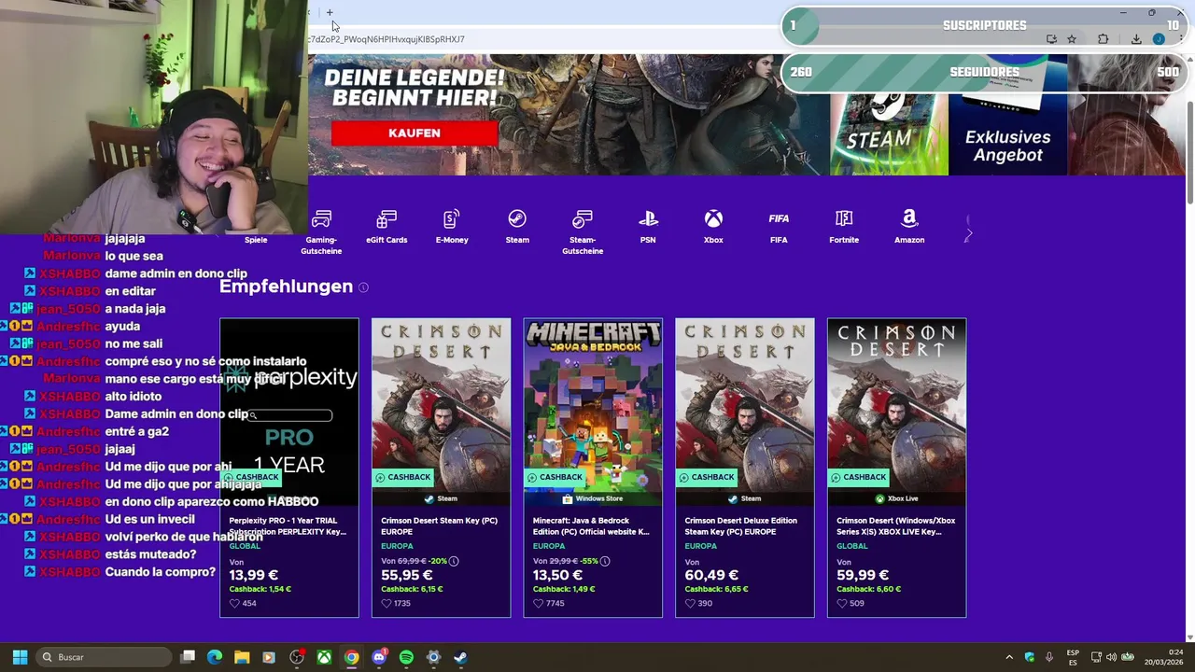Open the Amazon category icon
The width and height of the screenshot is (1195, 672).
pyautogui.click(x=909, y=219)
